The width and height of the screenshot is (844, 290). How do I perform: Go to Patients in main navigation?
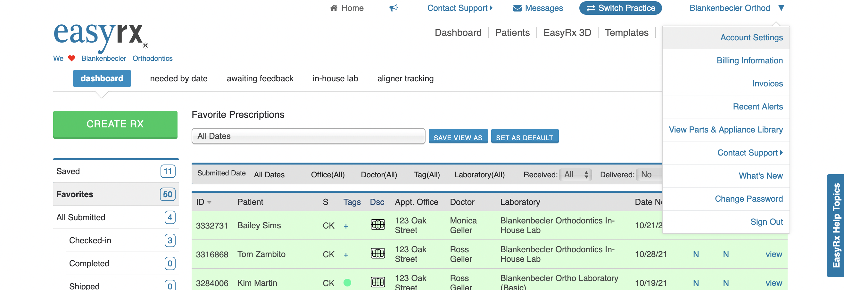512,32
